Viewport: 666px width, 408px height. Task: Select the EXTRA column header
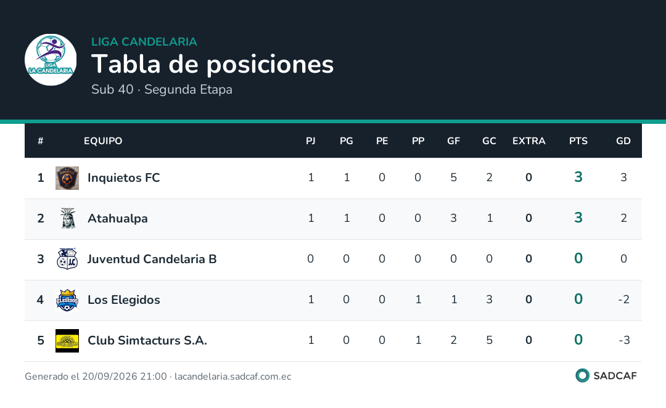point(528,141)
